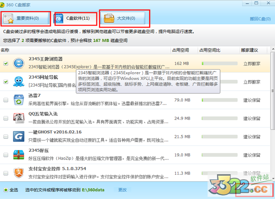275x199 pixels.
Task: Click the 一键GHOST blue G icon
Action: [x=19, y=137]
